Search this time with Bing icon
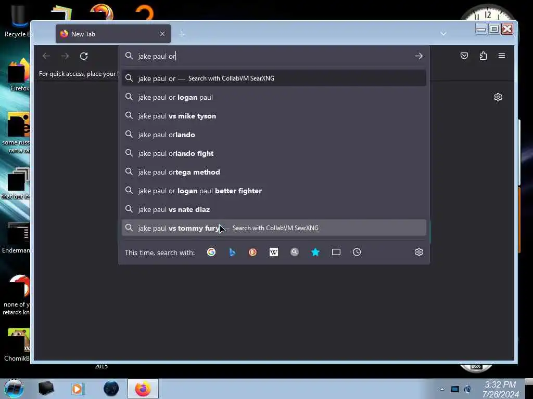The height and width of the screenshot is (399, 533). (232, 252)
